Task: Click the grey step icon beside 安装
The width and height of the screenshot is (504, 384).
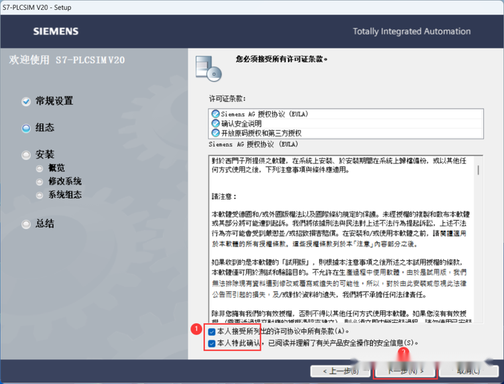Action: pyautogui.click(x=26, y=155)
